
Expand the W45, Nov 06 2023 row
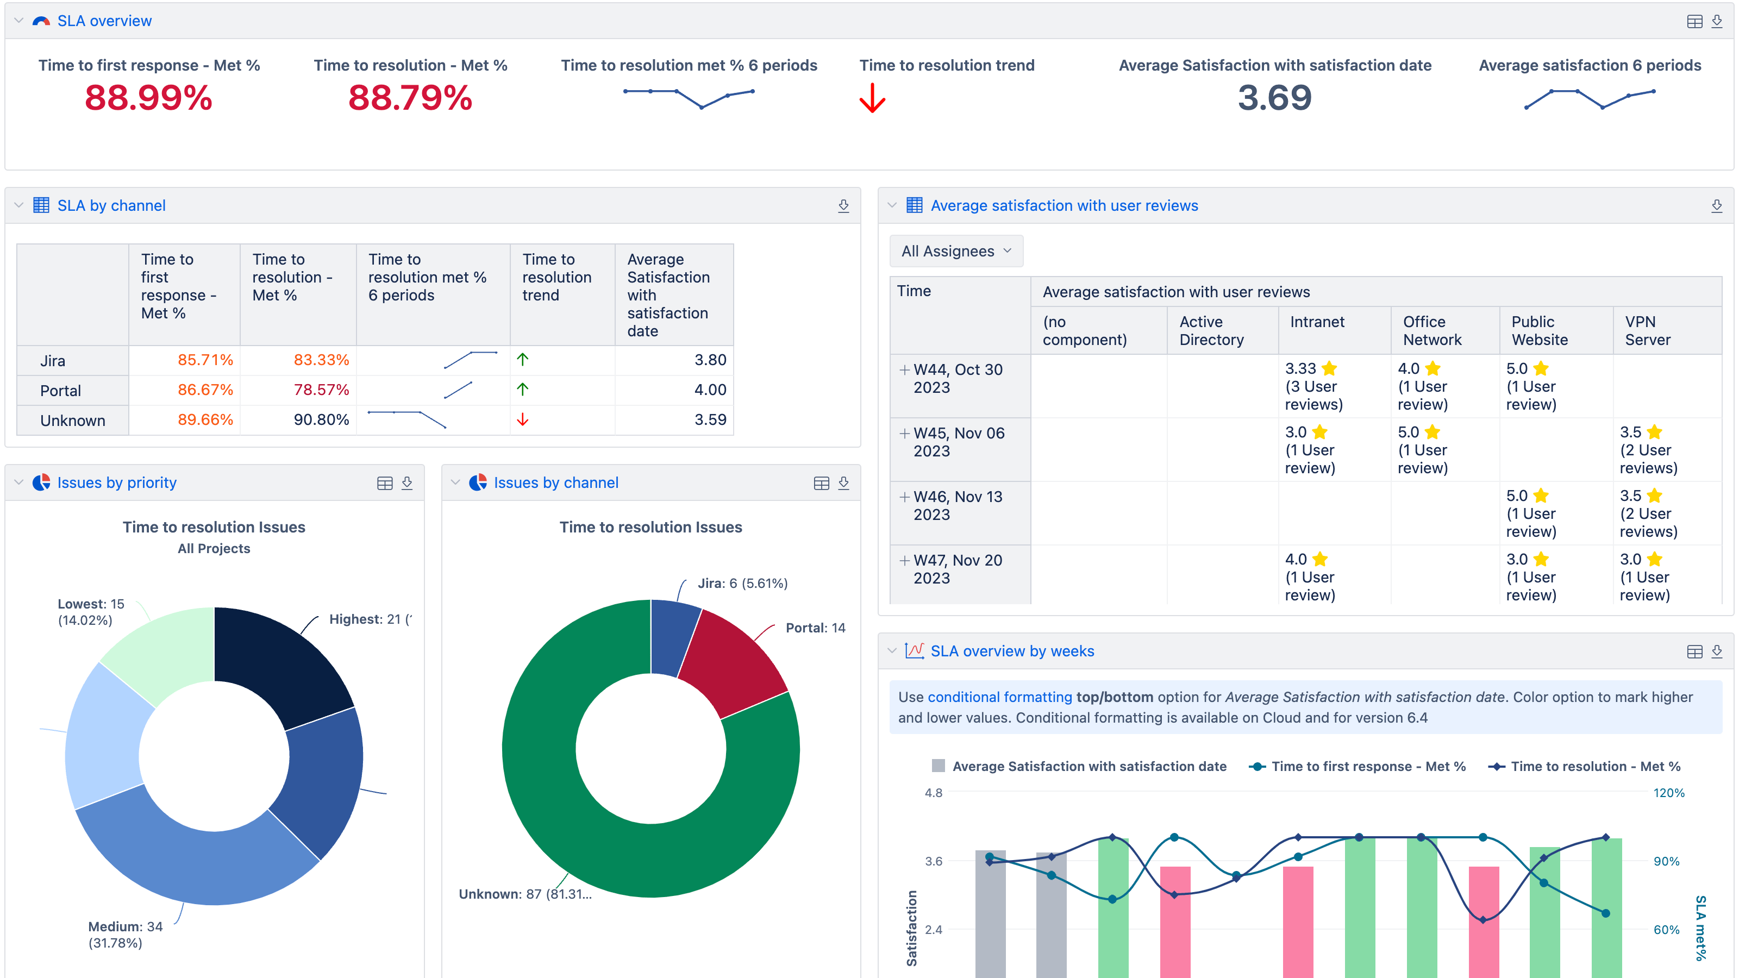click(x=905, y=434)
